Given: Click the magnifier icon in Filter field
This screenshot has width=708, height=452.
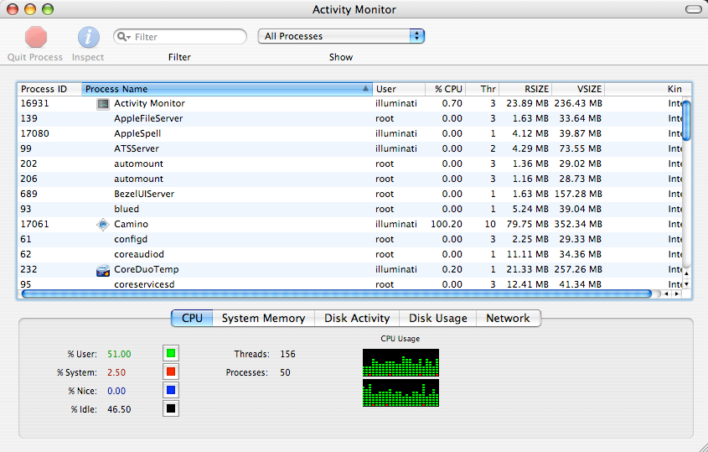Looking at the screenshot, I should point(123,37).
